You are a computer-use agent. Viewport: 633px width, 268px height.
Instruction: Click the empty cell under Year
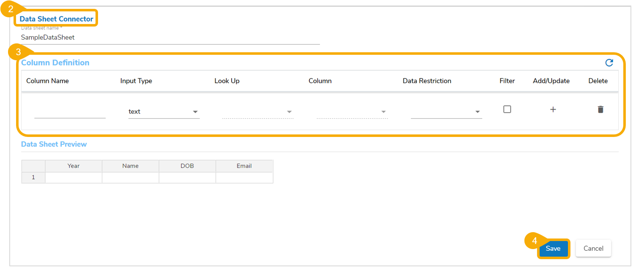pyautogui.click(x=74, y=177)
